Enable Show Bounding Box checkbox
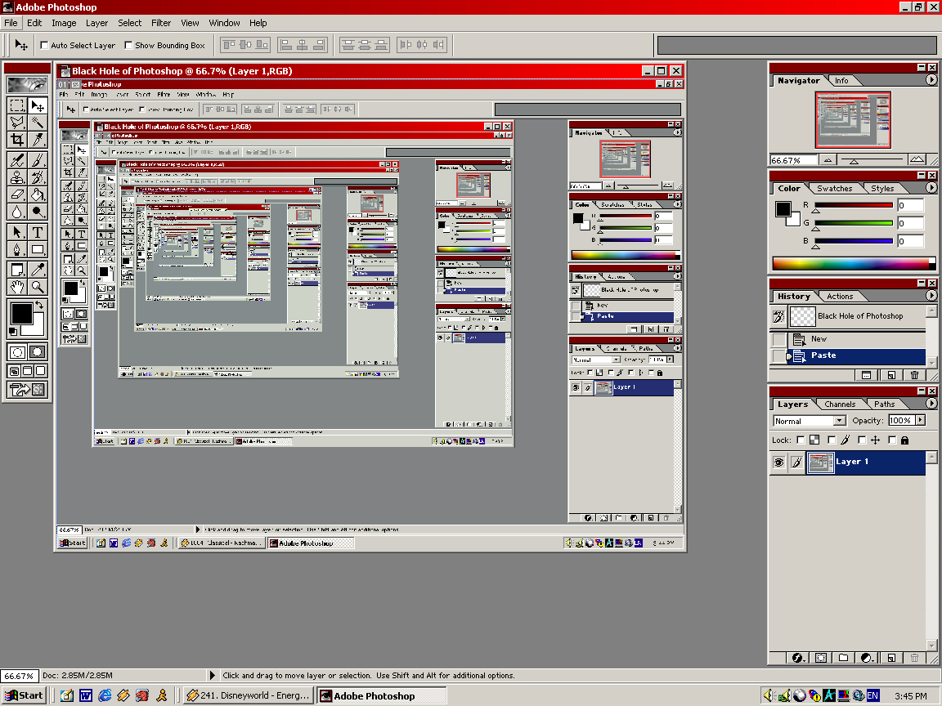942x706 pixels. pyautogui.click(x=128, y=45)
